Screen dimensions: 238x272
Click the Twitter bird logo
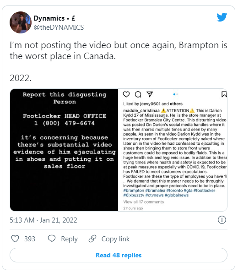tap(222, 17)
